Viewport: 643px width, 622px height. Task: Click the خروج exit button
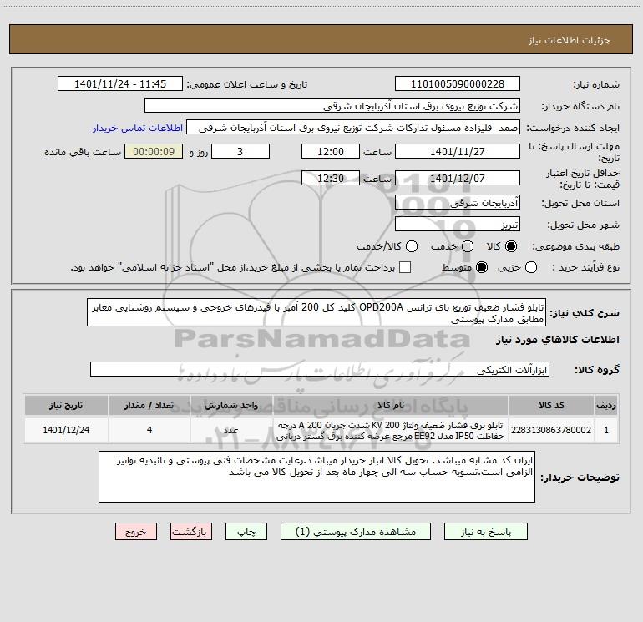(136, 532)
